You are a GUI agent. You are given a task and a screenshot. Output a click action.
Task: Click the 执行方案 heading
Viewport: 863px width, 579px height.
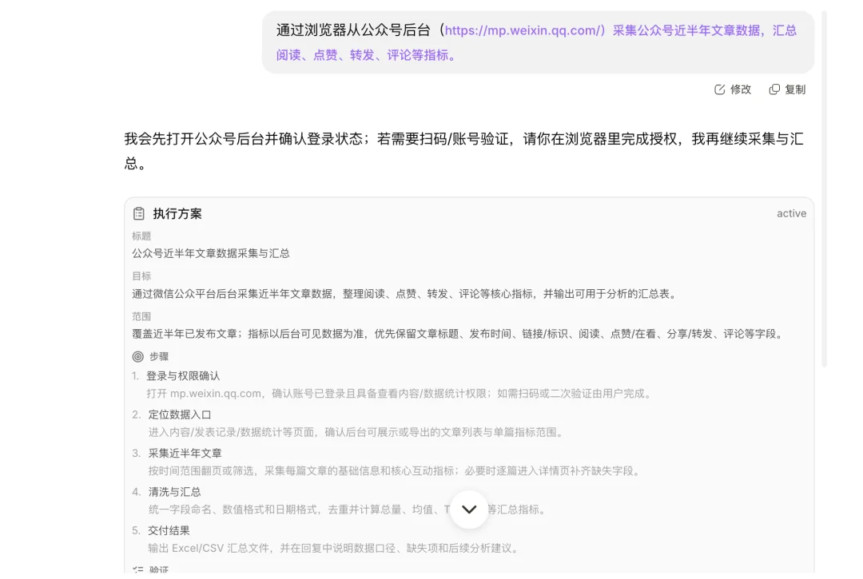(177, 213)
